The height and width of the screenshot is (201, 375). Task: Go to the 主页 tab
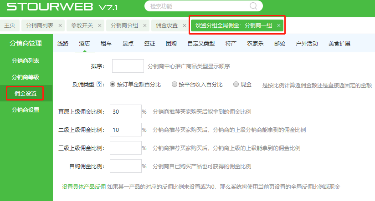(x=10, y=25)
